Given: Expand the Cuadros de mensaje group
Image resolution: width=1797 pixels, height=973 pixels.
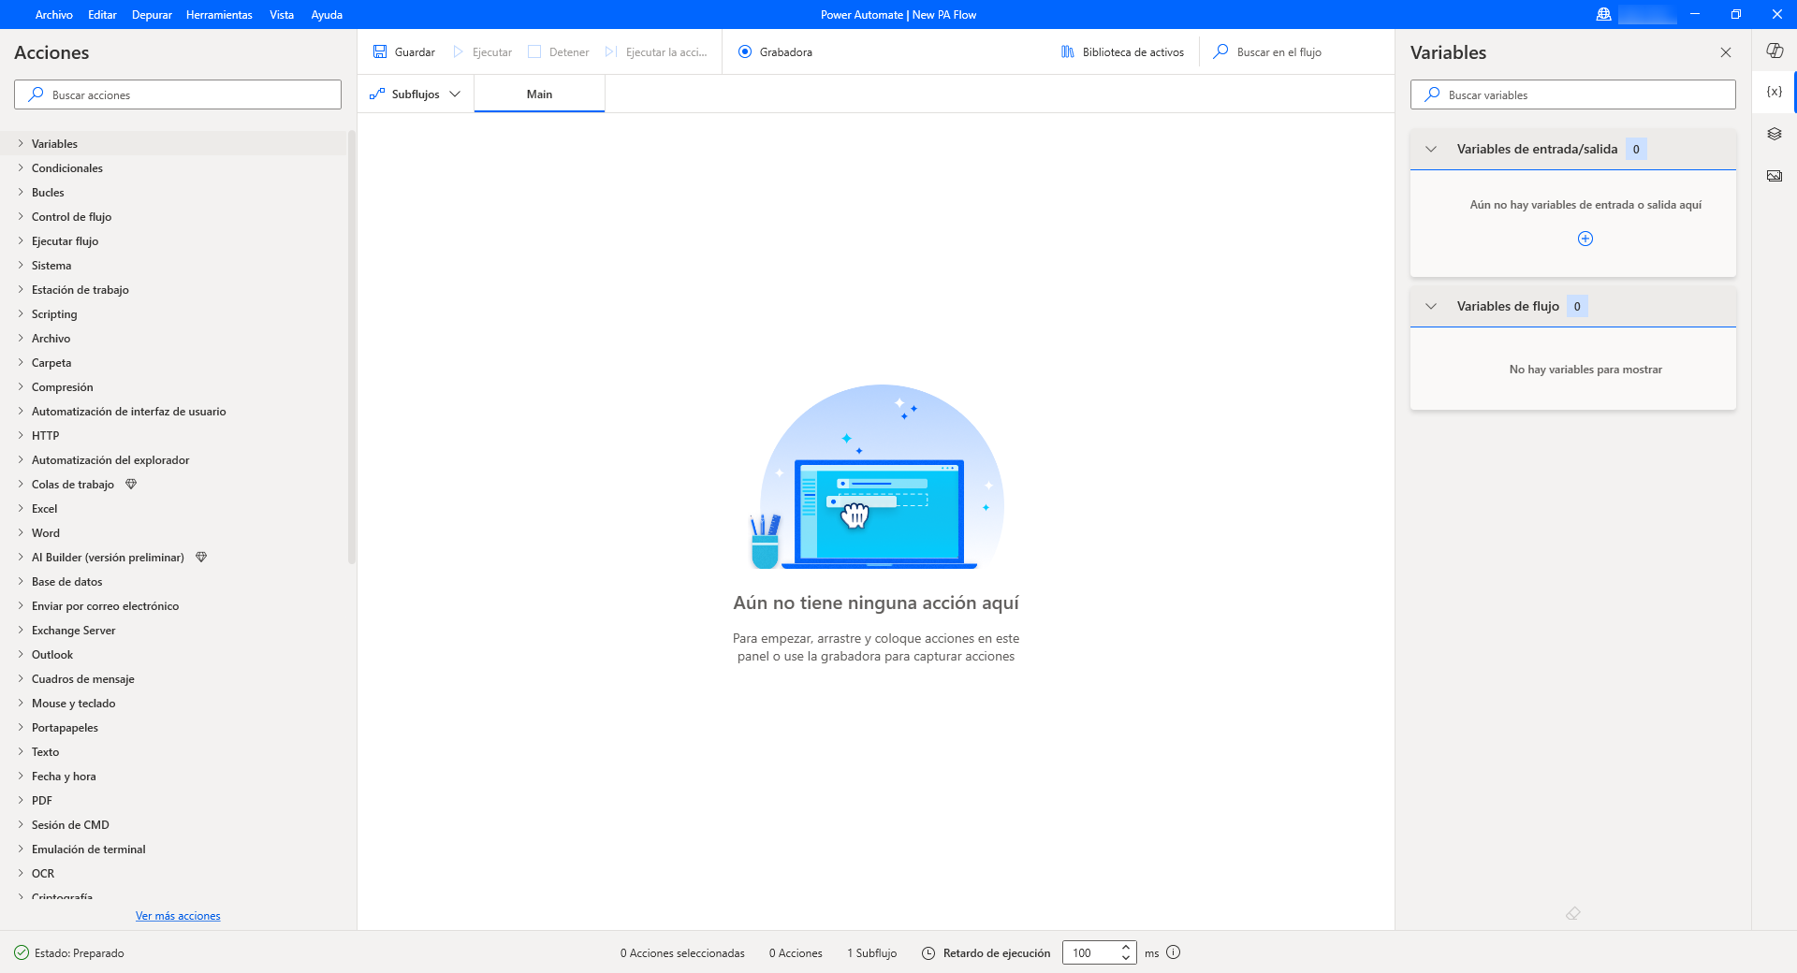Looking at the screenshot, I should (x=21, y=678).
